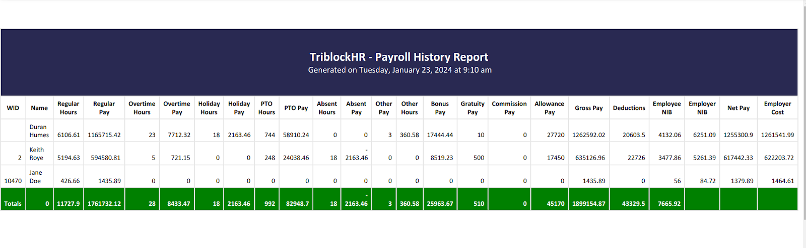Screen dimensions: 806x248
Task: Click the Bonus Pay column header
Action: tap(440, 108)
